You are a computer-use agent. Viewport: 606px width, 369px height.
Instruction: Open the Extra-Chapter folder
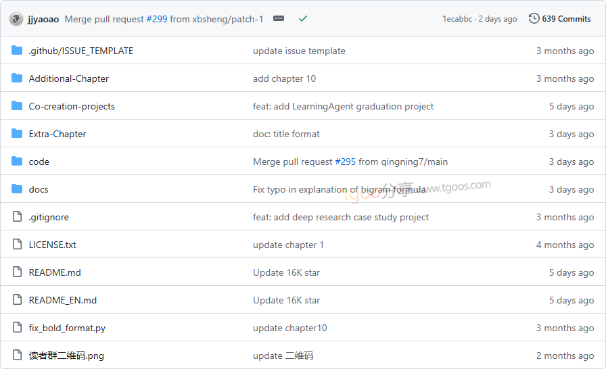57,134
